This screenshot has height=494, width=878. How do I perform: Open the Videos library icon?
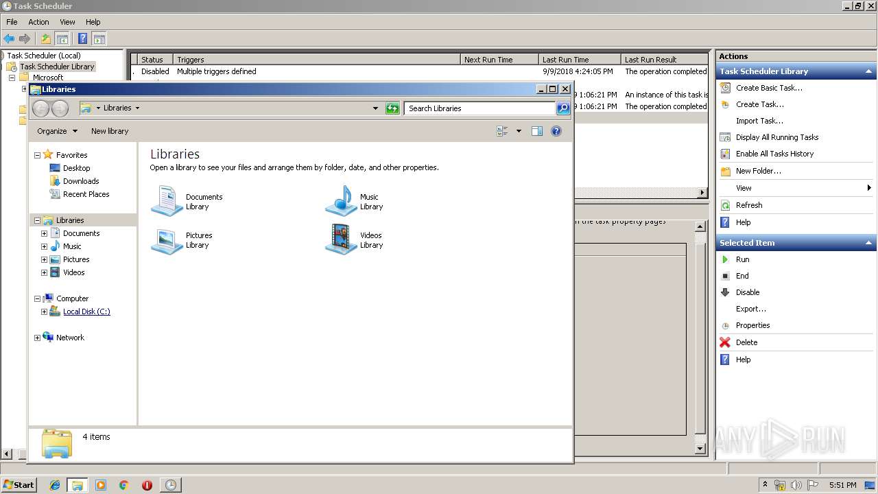341,239
